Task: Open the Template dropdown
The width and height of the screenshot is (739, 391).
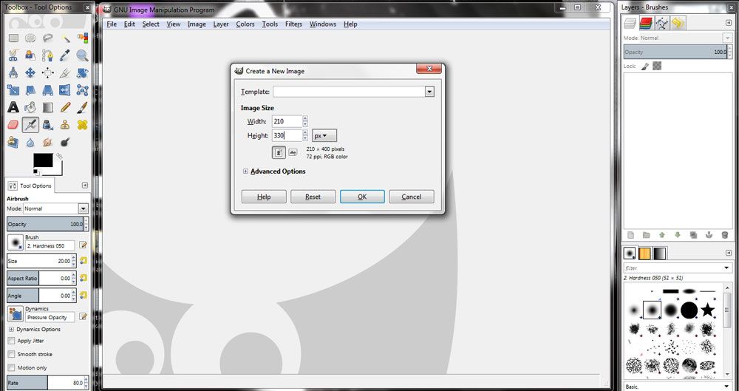Action: click(429, 92)
